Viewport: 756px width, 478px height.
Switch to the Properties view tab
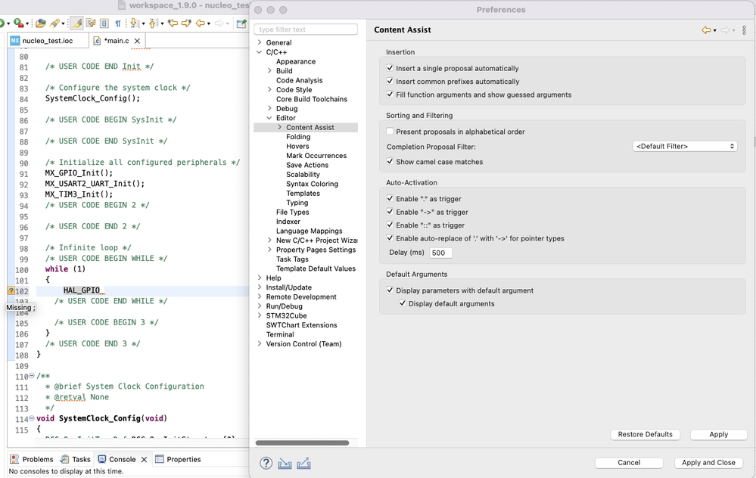178,459
